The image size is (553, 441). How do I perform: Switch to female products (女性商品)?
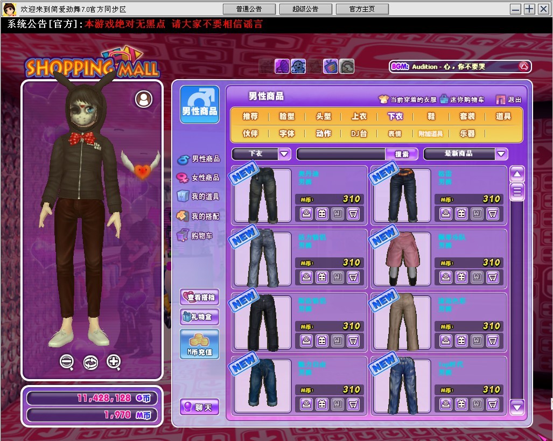[199, 178]
